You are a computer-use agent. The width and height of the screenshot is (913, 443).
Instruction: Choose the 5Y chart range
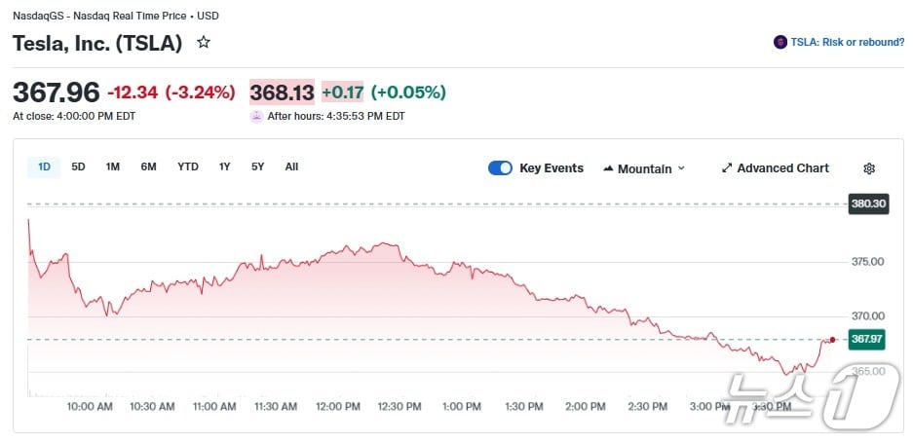tap(257, 166)
